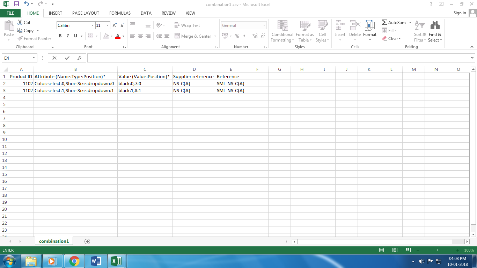477x268 pixels.
Task: Align text to the right
Action: [148, 36]
